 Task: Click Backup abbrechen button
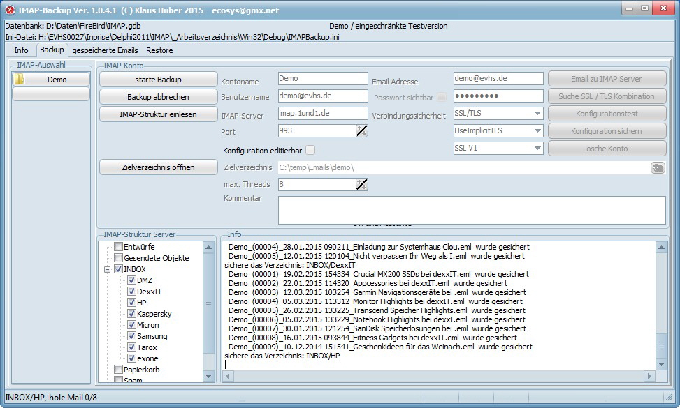click(158, 97)
